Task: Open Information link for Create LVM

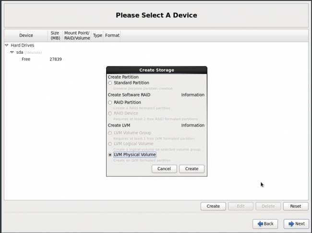Action: [x=192, y=126]
